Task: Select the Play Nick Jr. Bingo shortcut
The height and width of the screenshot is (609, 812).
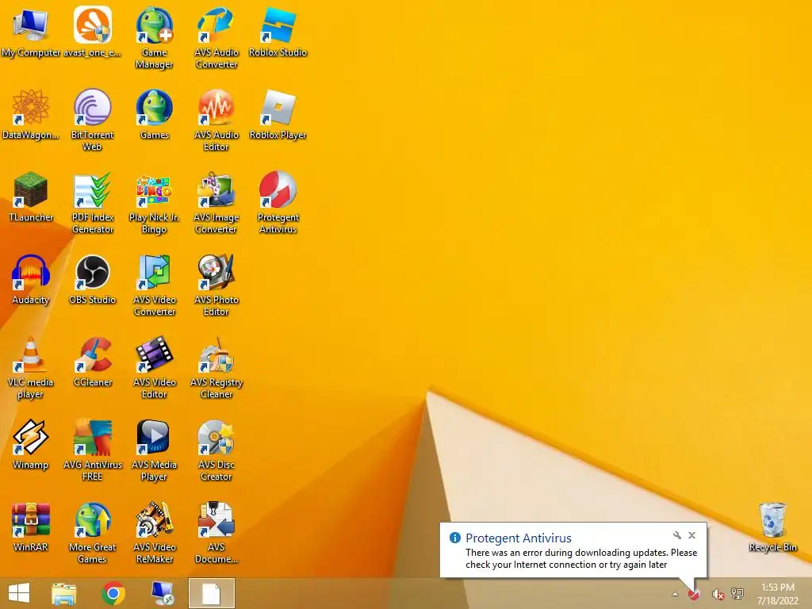Action: click(155, 203)
